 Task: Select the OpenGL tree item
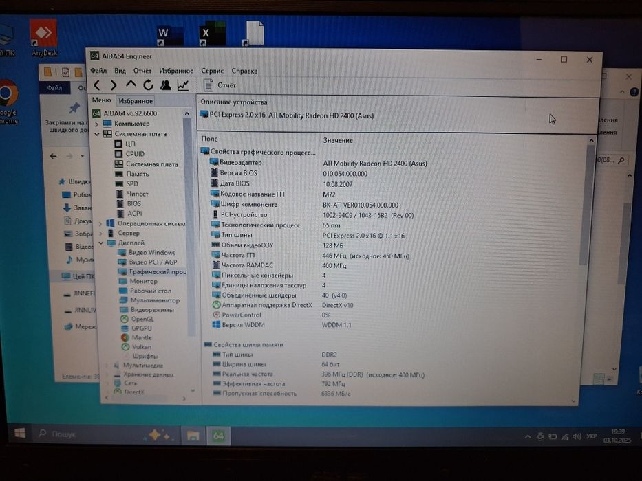click(137, 319)
